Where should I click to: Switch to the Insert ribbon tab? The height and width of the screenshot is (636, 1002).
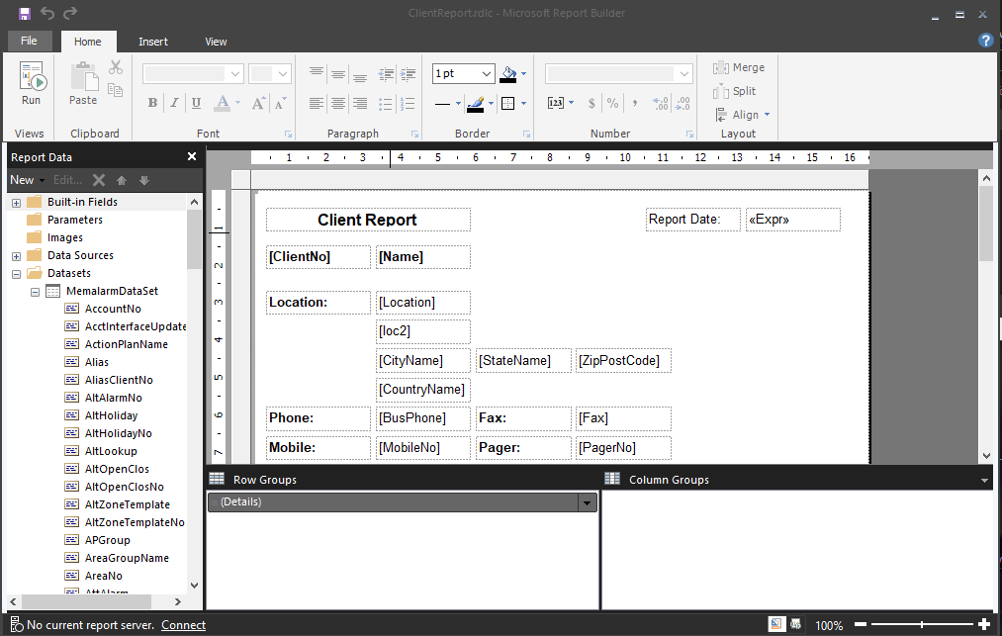(153, 42)
